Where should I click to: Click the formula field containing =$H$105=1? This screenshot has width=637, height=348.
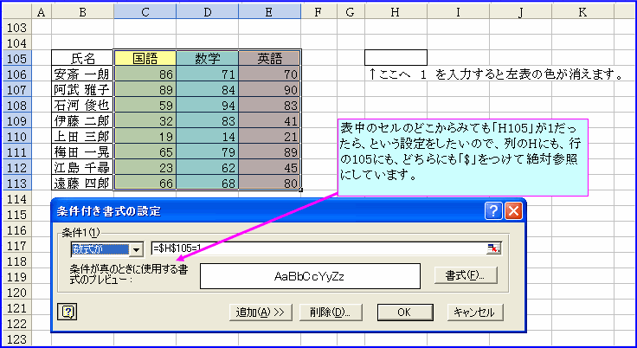pos(326,248)
